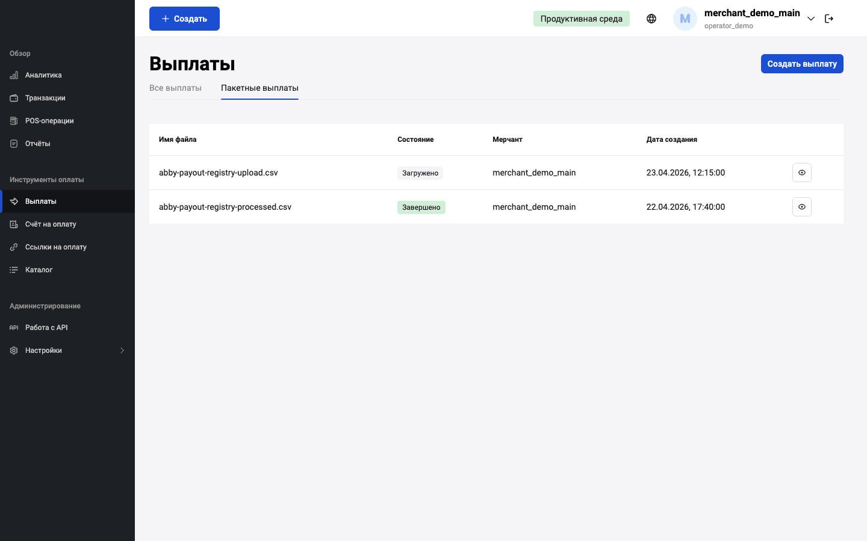The height and width of the screenshot is (541, 867).
Task: Open the Каталог list icon in sidebar
Action: [14, 270]
